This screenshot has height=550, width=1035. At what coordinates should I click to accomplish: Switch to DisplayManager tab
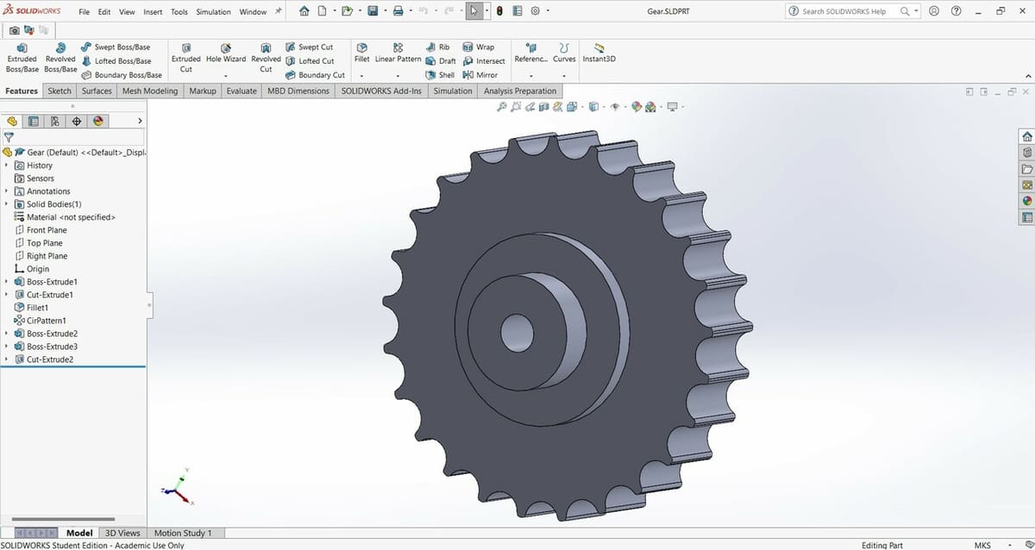pos(98,122)
